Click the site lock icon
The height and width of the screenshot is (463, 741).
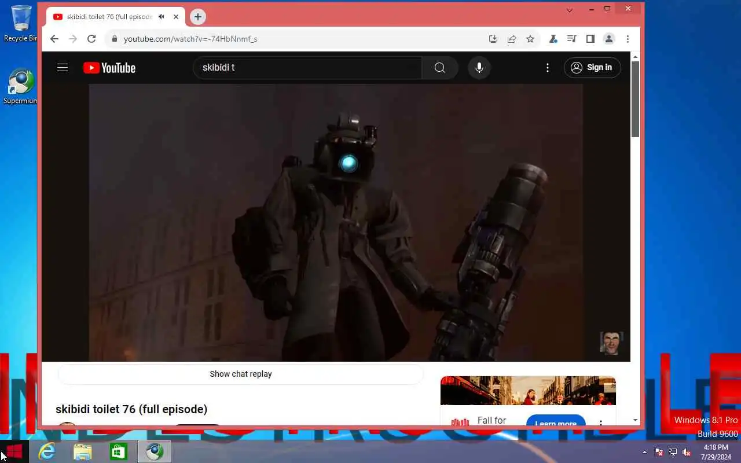114,39
